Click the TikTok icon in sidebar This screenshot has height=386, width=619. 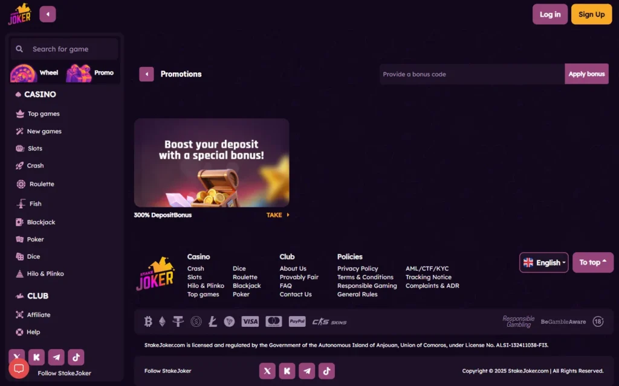coord(76,357)
